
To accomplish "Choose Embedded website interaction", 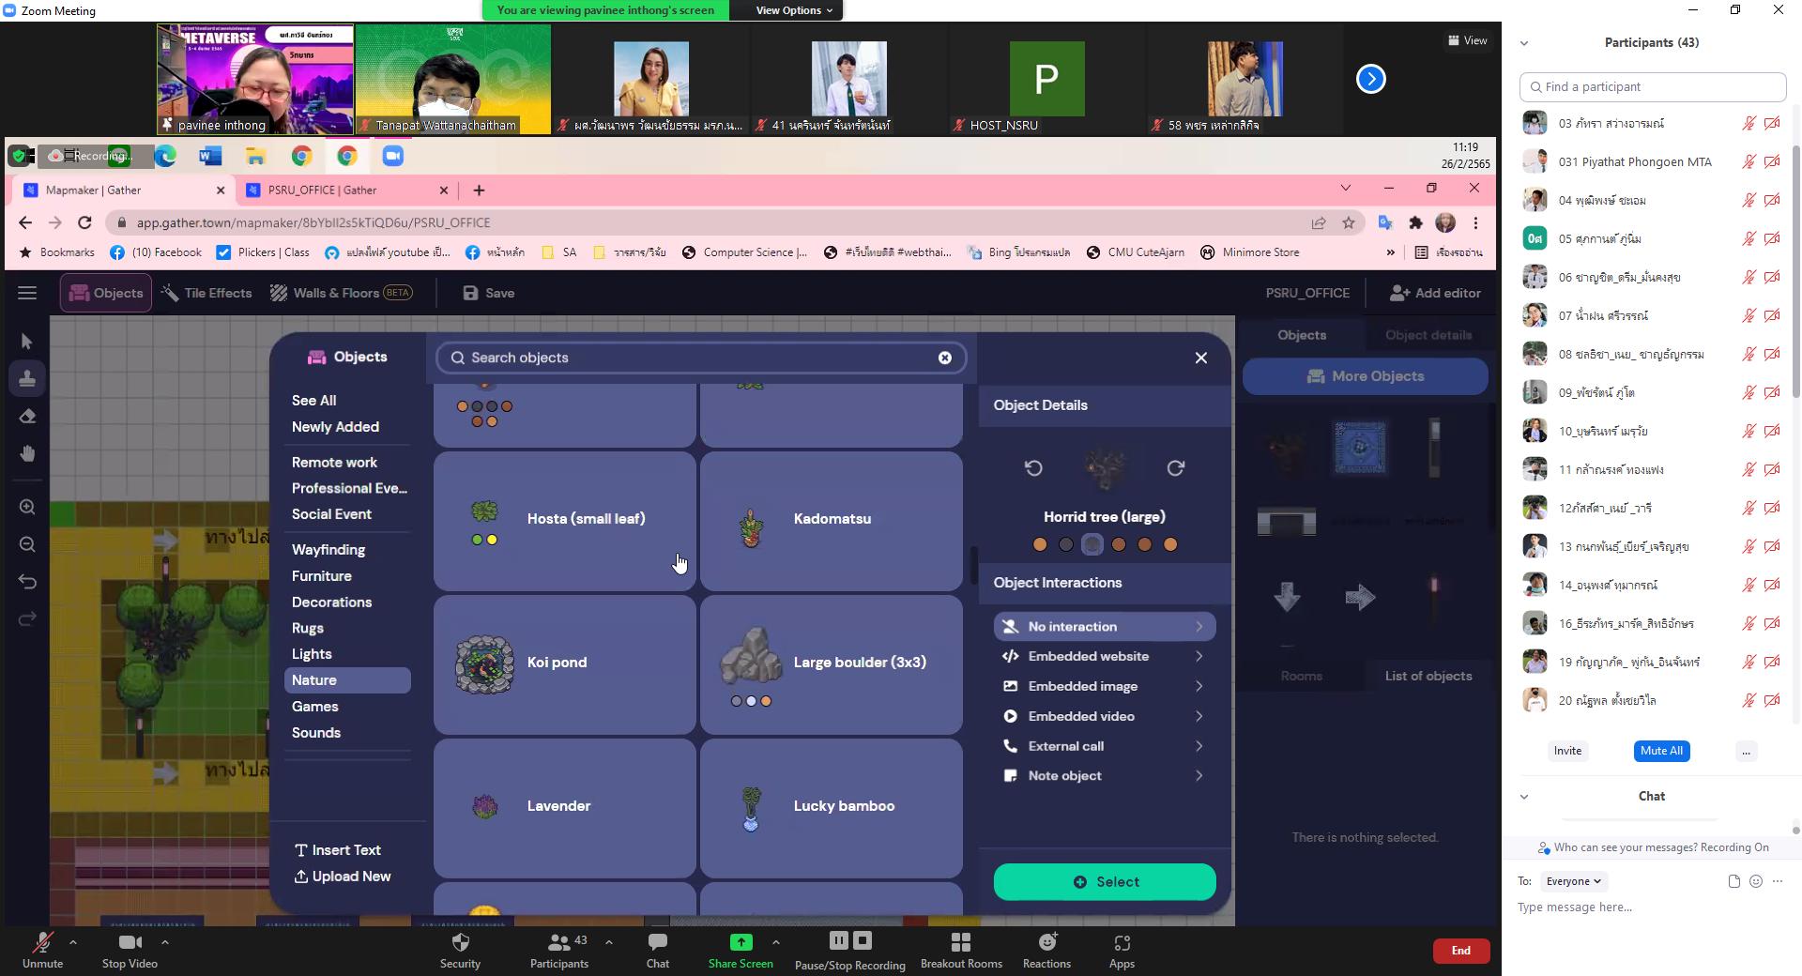I will point(1105,656).
